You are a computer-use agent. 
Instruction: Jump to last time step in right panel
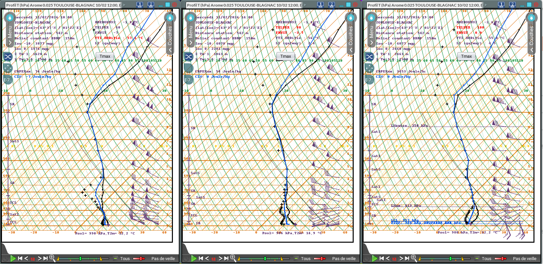(x=407, y=258)
